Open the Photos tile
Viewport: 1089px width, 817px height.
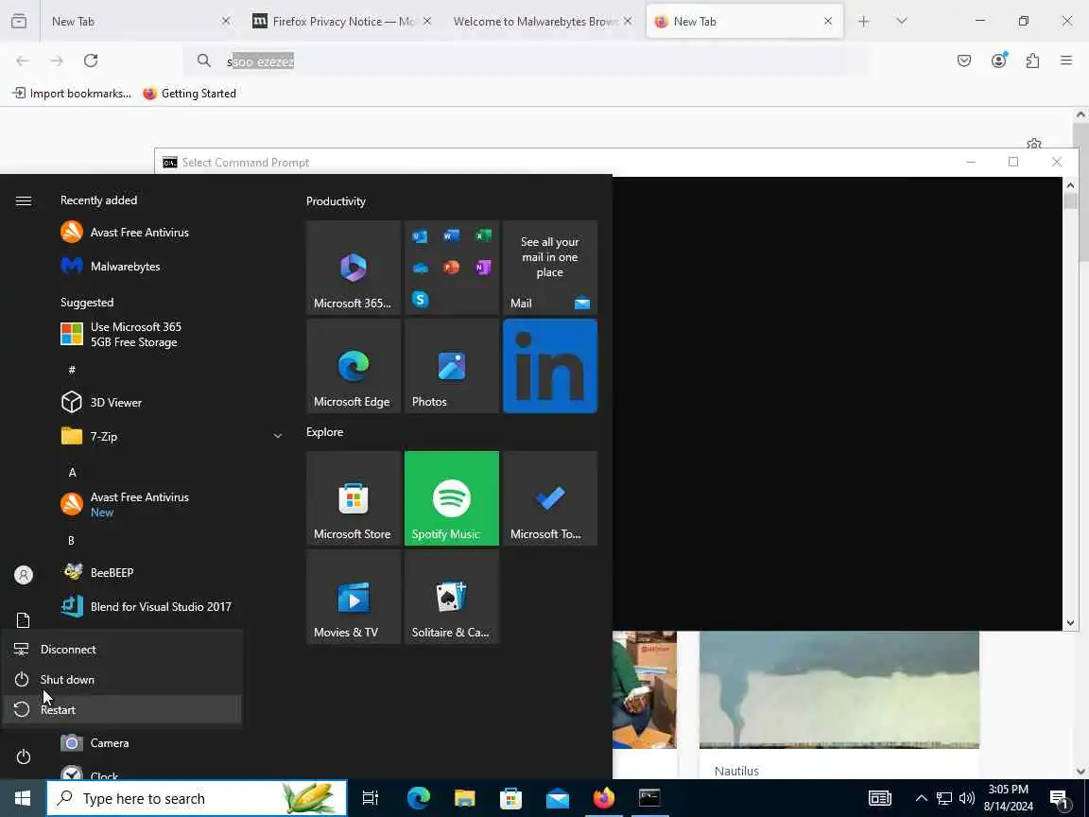[x=452, y=366]
